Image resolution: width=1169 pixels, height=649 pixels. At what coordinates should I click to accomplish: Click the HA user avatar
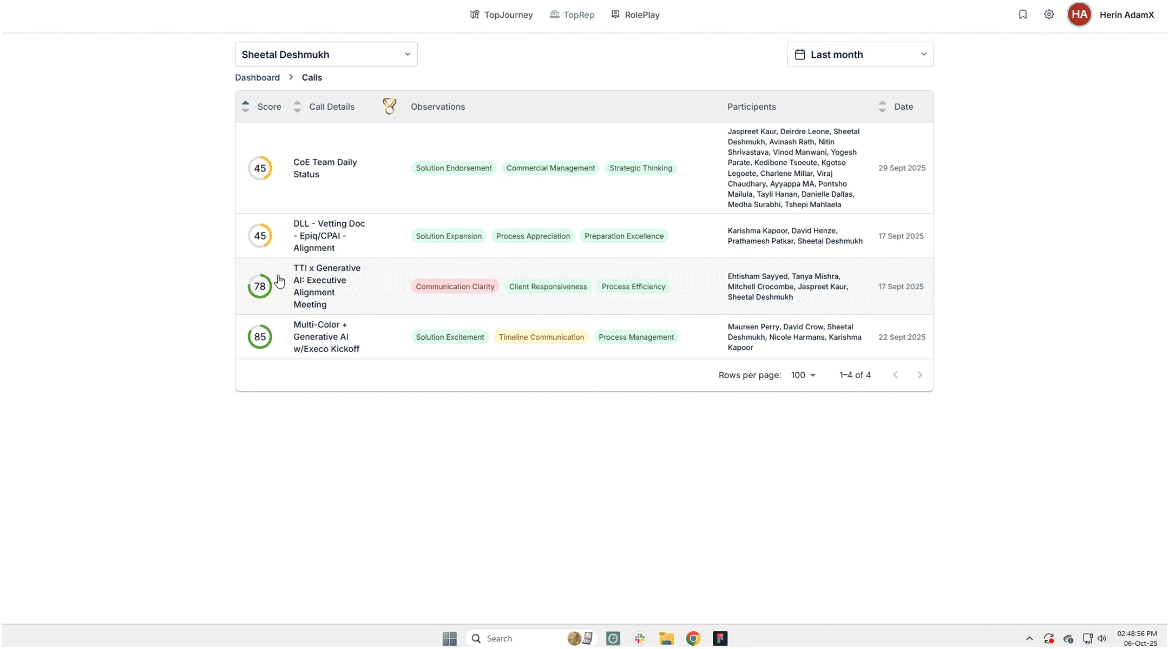point(1079,15)
